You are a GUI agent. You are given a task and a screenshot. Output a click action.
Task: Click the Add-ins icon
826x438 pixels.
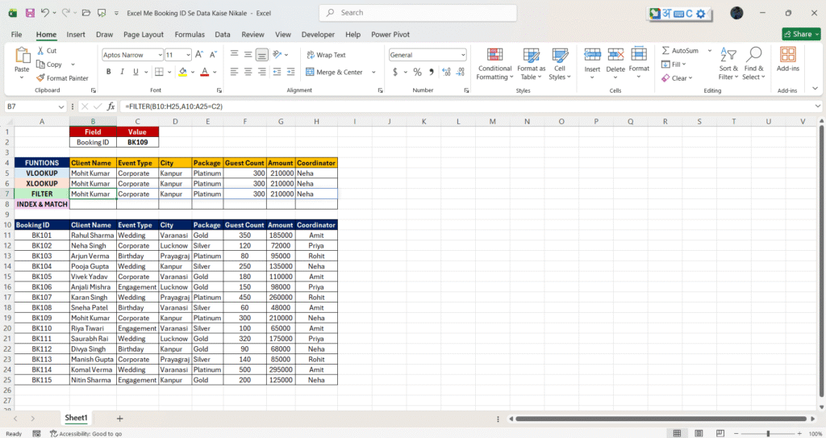pyautogui.click(x=787, y=55)
